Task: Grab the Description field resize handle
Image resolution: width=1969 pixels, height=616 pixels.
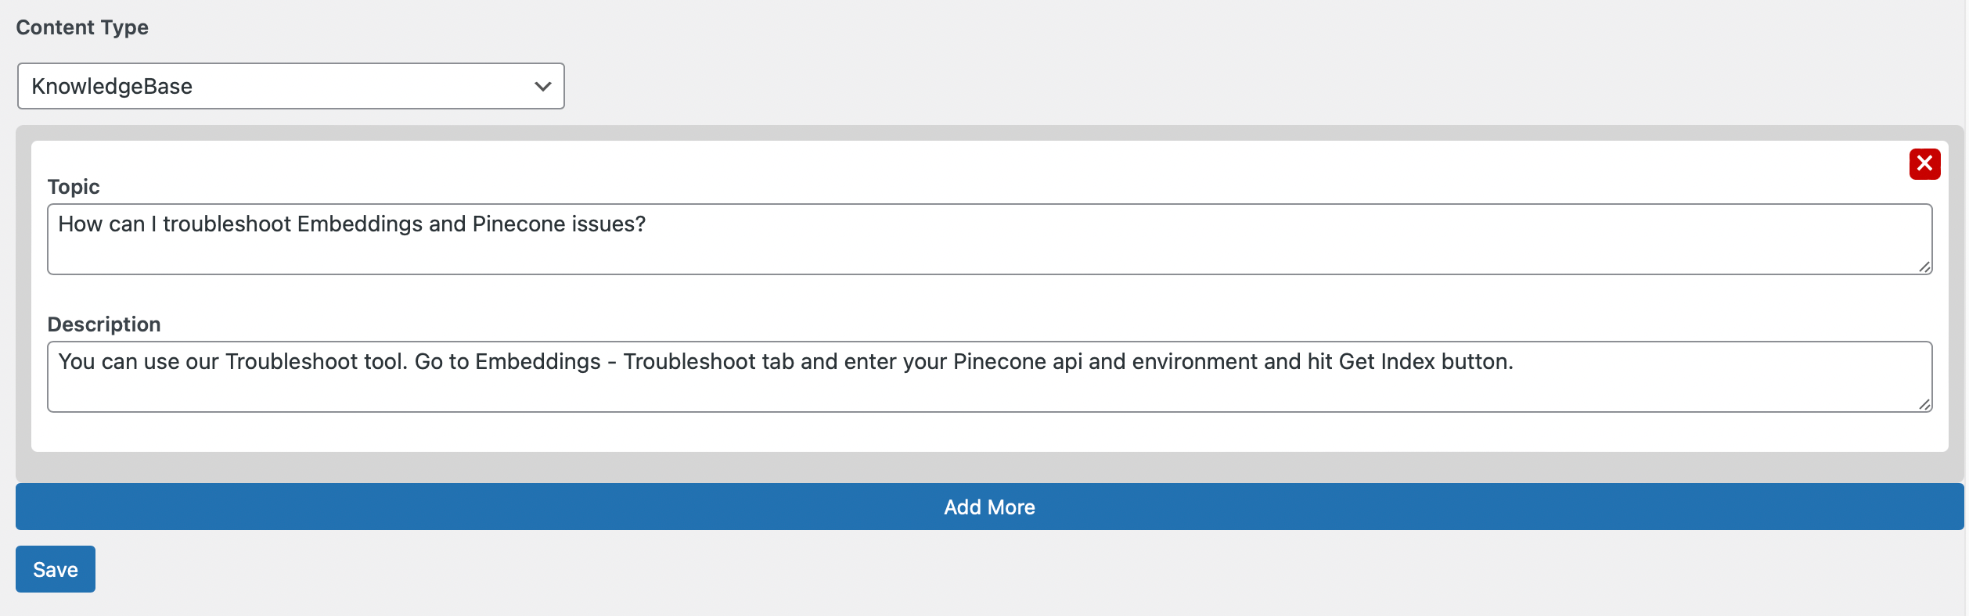Action: [1924, 404]
